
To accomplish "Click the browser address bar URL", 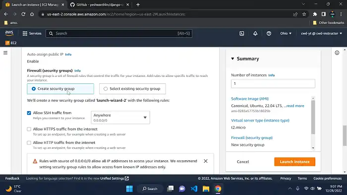I will pos(116,14).
